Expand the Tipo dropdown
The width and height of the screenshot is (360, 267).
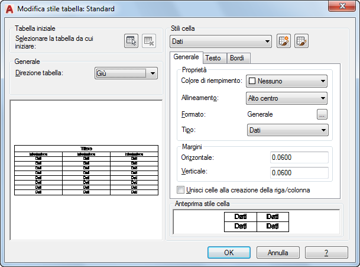pyautogui.click(x=288, y=130)
